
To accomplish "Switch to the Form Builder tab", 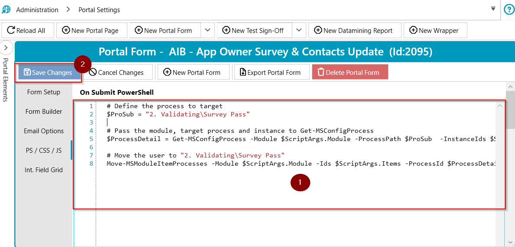I will click(44, 112).
